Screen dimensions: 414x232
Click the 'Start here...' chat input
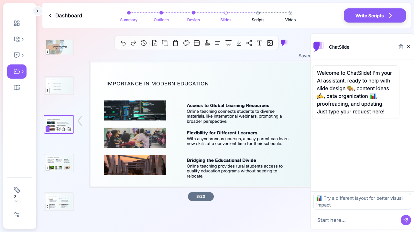pos(356,220)
